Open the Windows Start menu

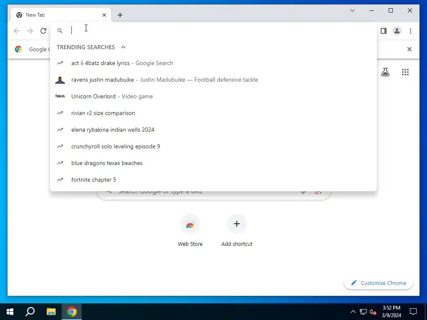(10, 312)
